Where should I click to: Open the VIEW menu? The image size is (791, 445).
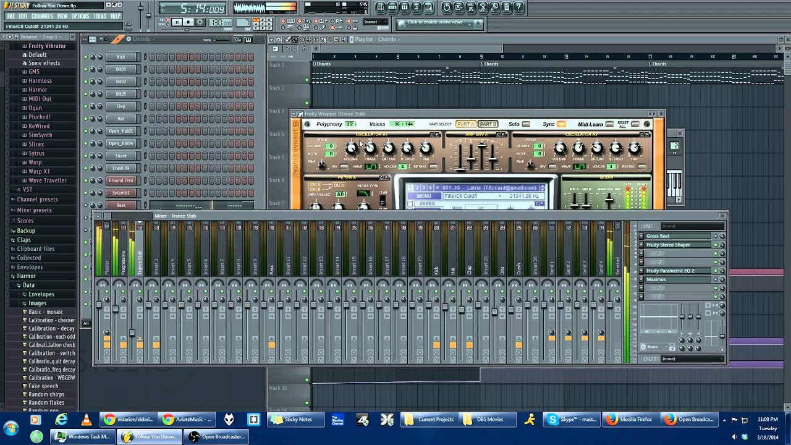click(62, 16)
